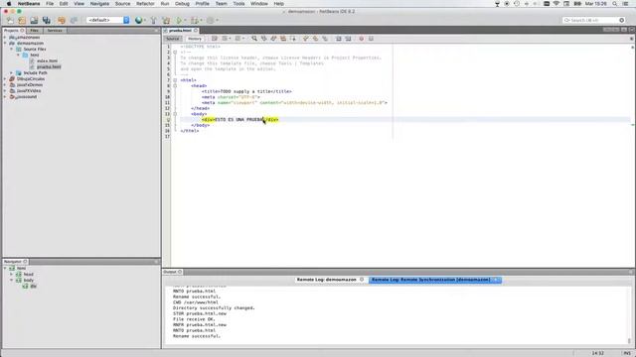Click the Clean and Build icon

pyautogui.click(x=166, y=20)
